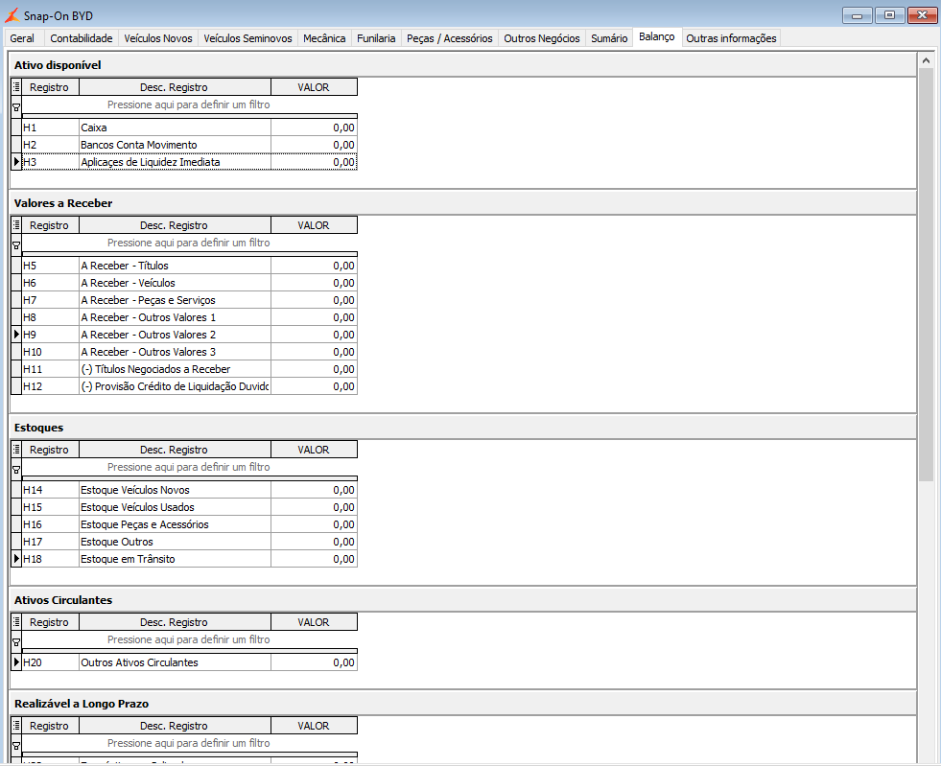
Task: Click filter funnel icon in Ativos Circulantes grid
Action: (16, 642)
